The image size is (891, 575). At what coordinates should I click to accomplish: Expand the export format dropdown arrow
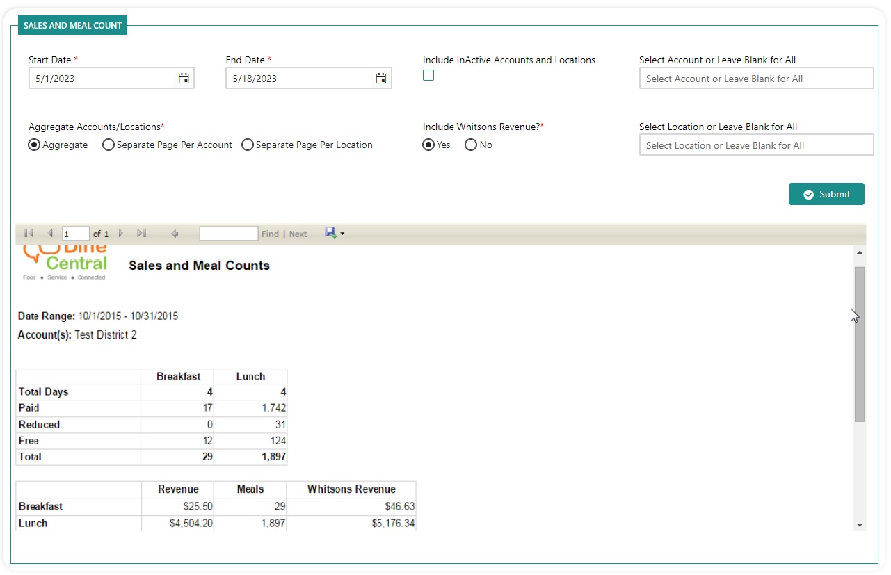(x=342, y=234)
